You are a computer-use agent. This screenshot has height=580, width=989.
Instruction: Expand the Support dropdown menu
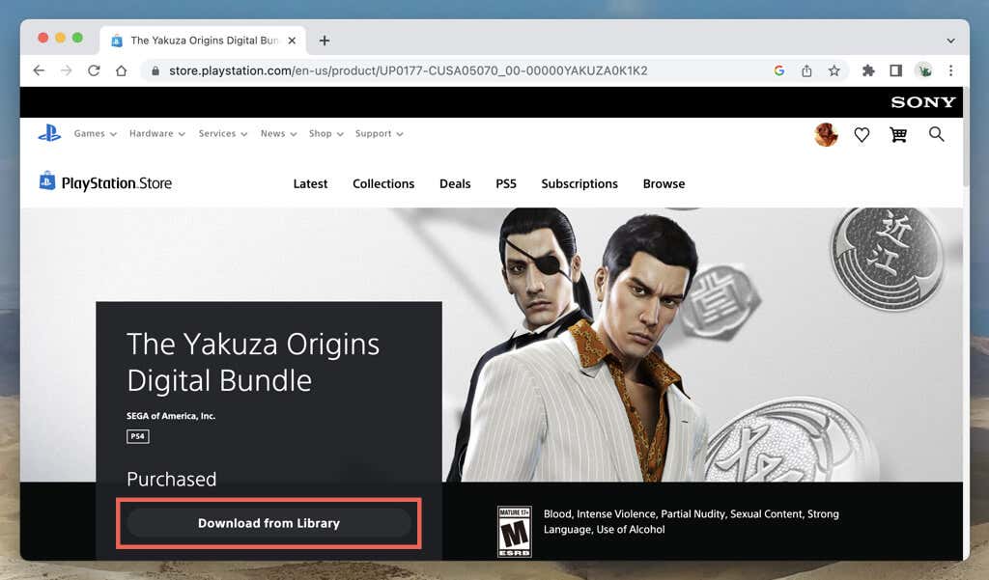click(379, 133)
